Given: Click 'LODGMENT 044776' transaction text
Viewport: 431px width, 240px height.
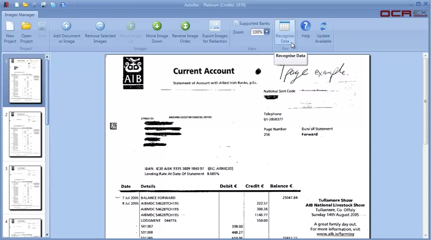Looking at the screenshot, I should [x=158, y=220].
